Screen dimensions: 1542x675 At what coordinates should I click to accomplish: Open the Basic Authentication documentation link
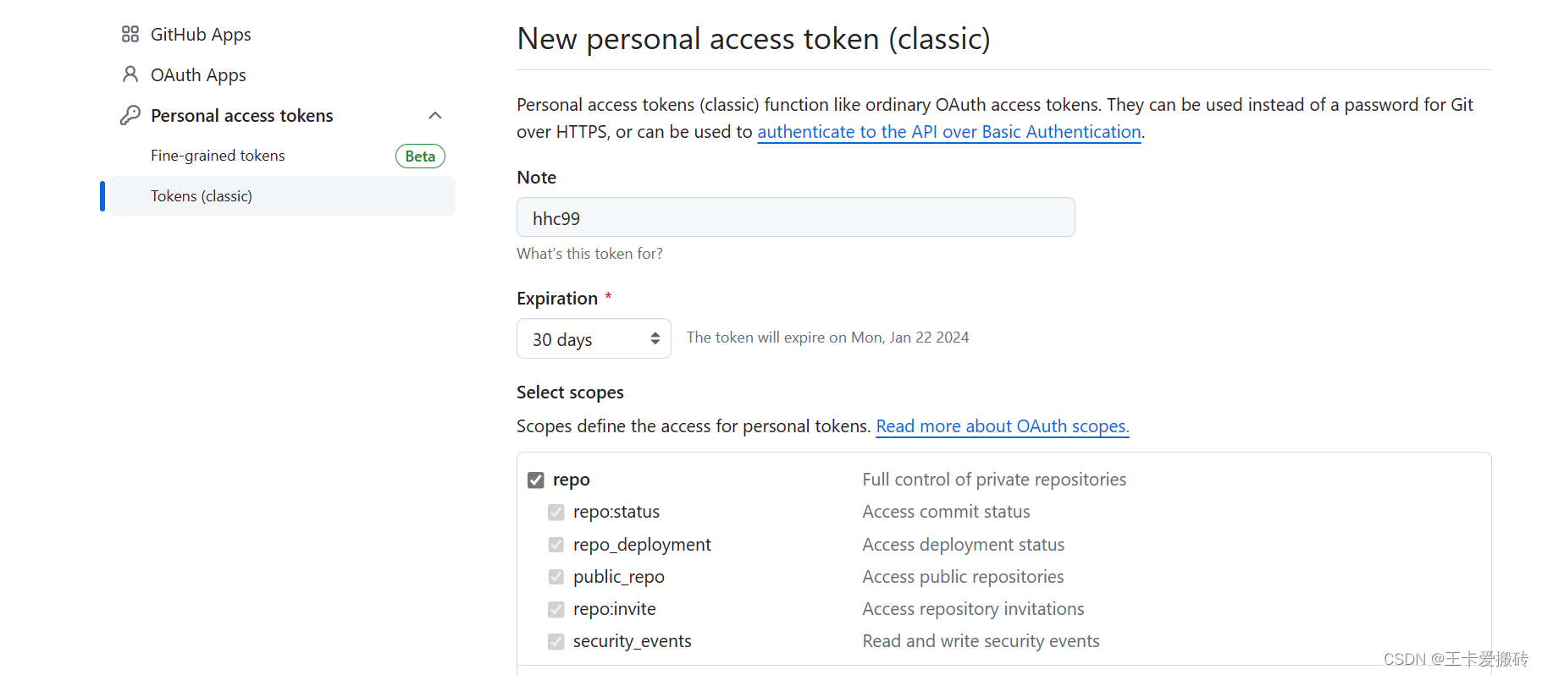coord(948,132)
